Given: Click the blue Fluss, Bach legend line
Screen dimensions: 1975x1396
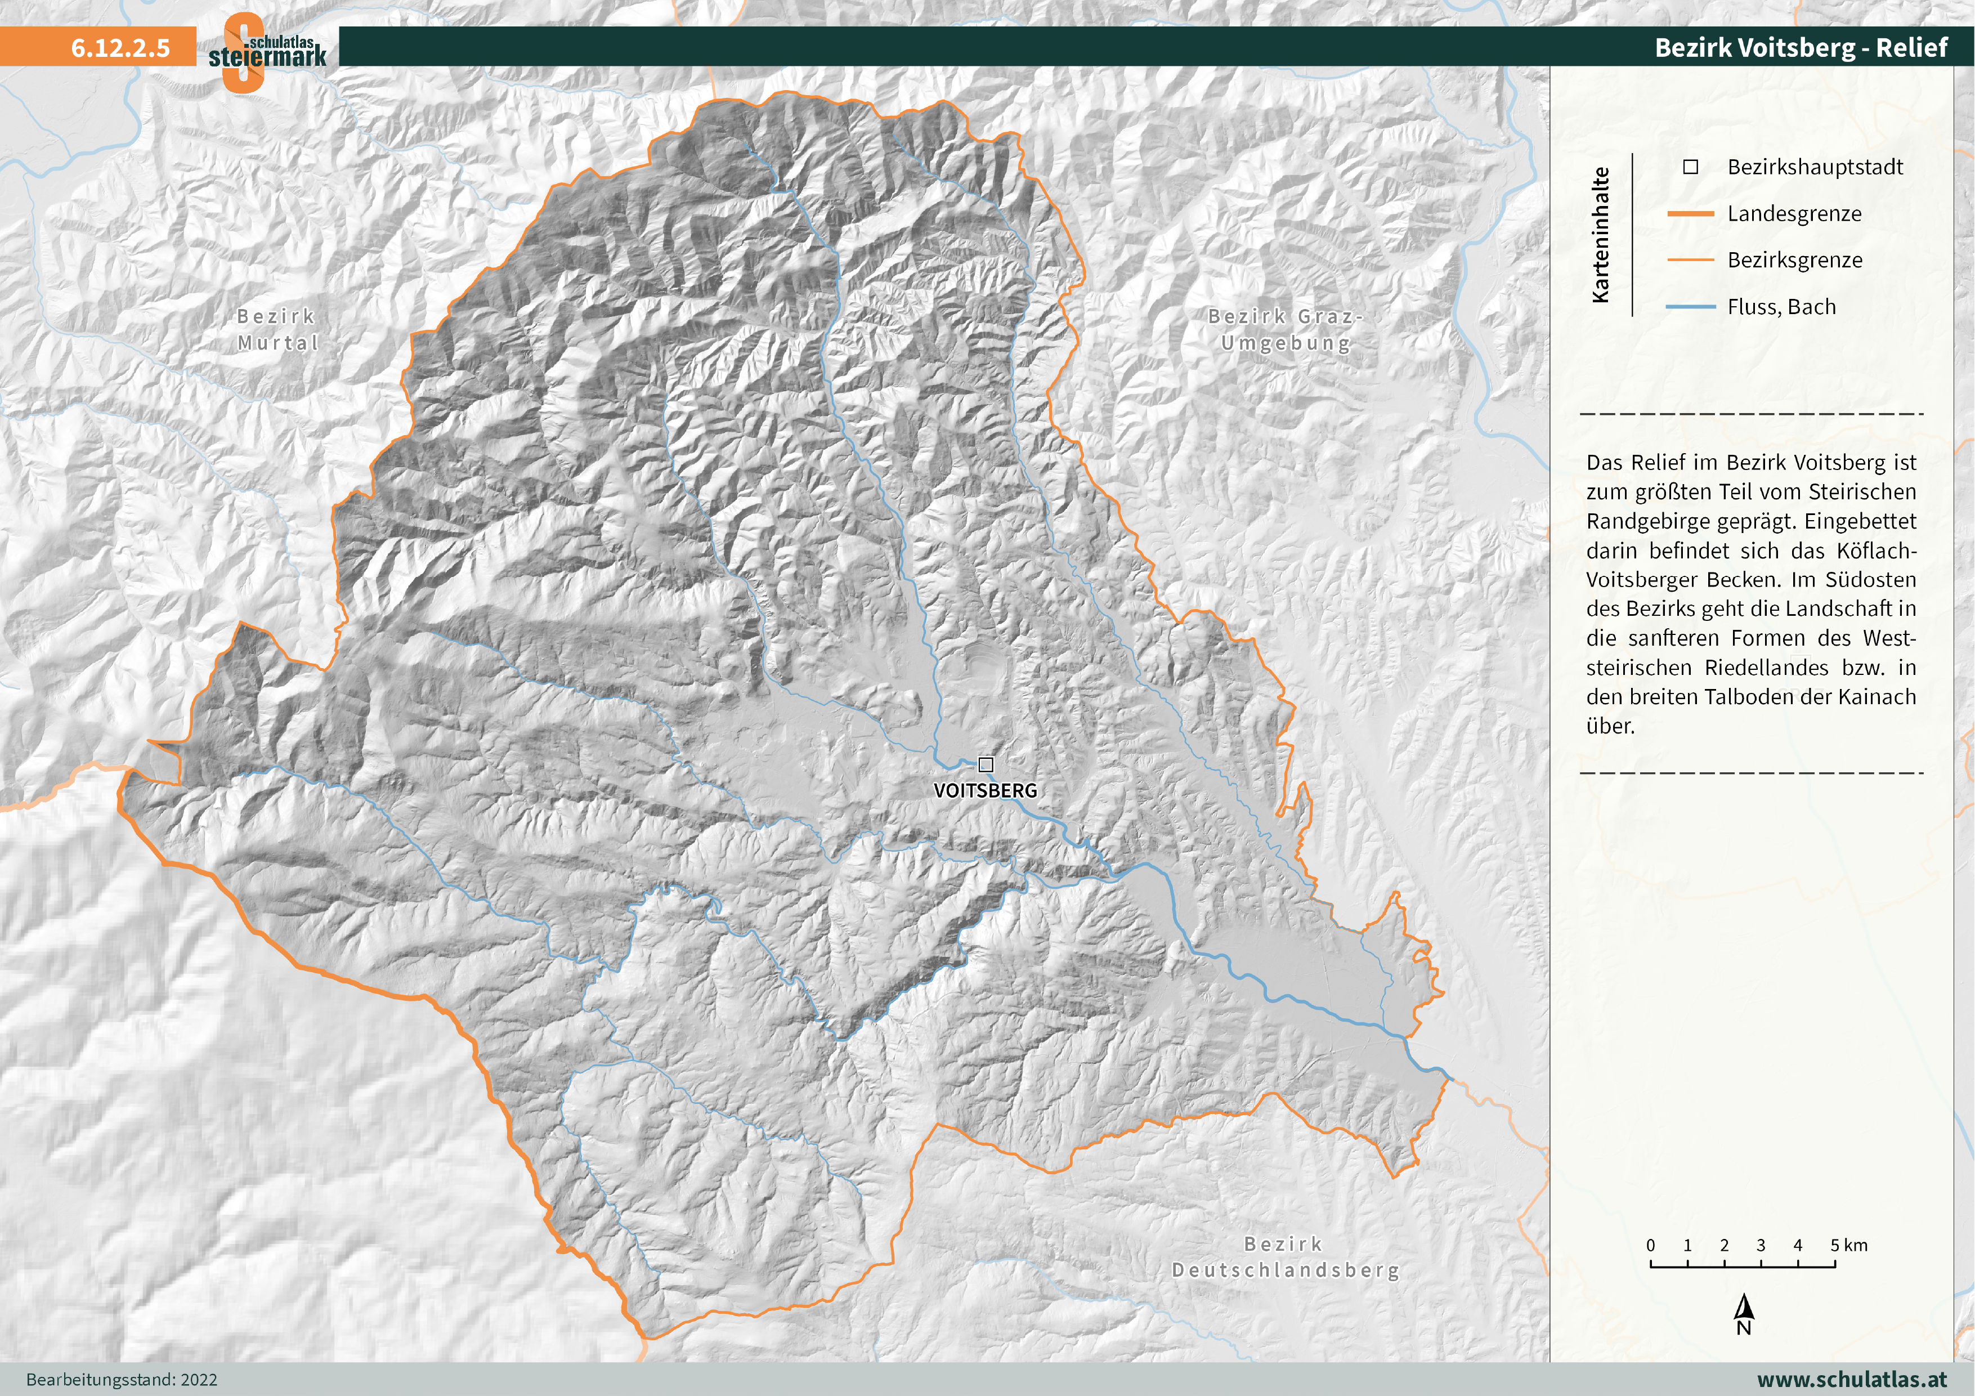Looking at the screenshot, I should pyautogui.click(x=1690, y=307).
